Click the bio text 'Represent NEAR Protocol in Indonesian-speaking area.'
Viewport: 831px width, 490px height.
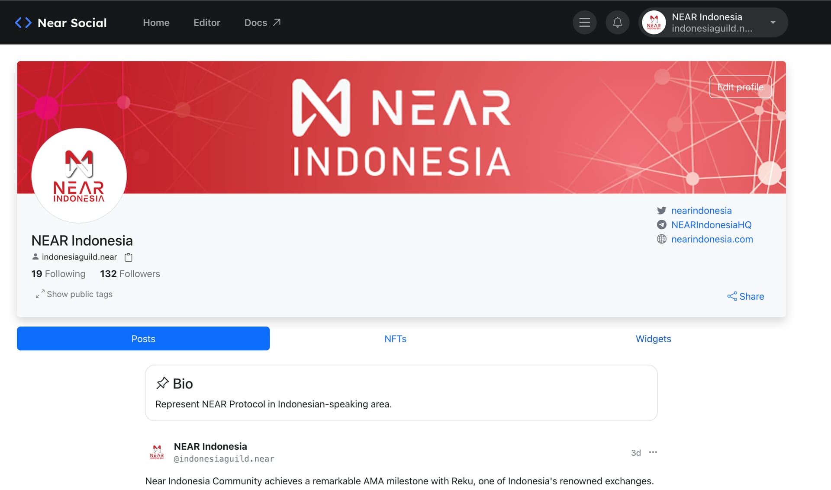tap(274, 404)
